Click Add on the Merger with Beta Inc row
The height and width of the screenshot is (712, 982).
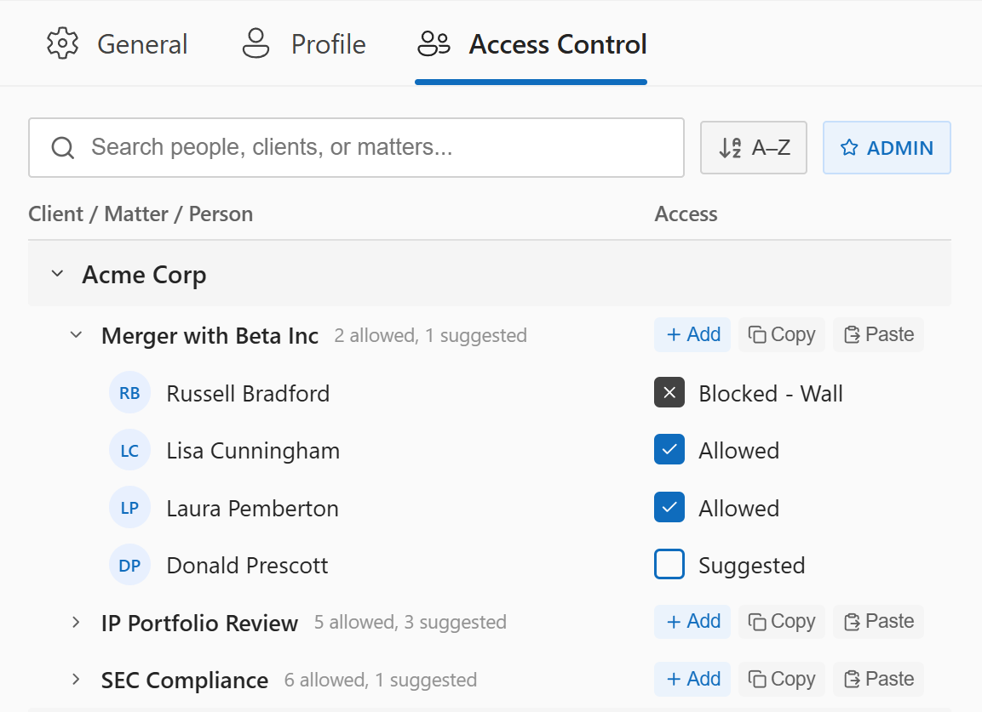click(x=692, y=334)
